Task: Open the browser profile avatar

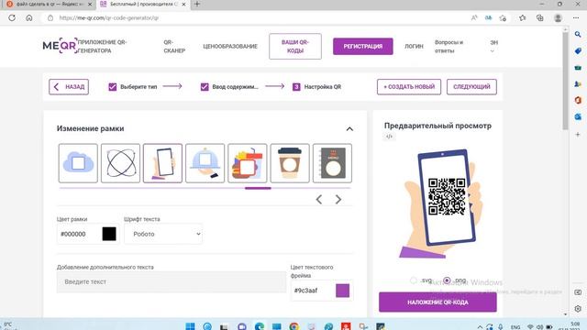Action: (558, 17)
